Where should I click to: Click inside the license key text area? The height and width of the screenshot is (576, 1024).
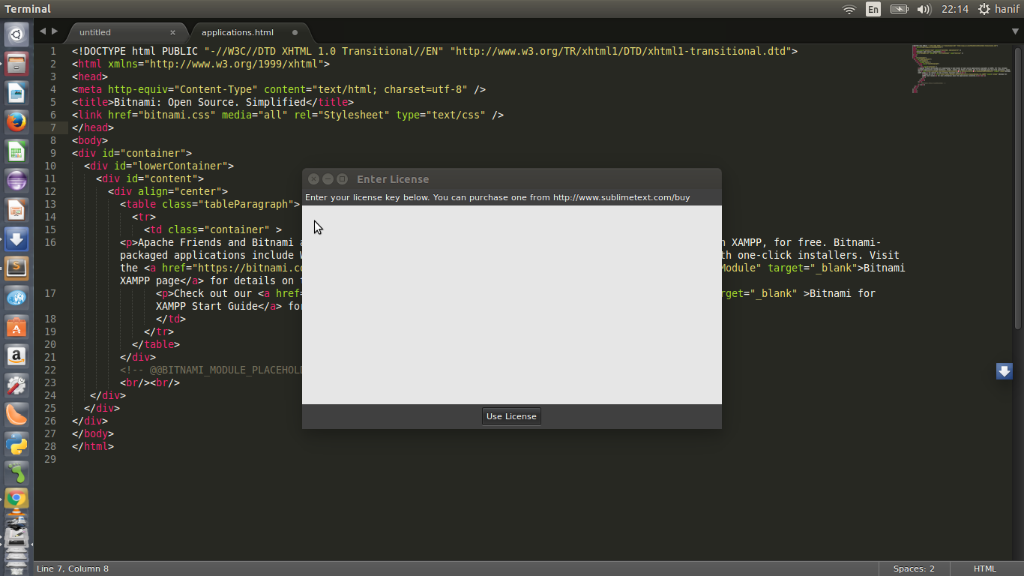[512, 304]
